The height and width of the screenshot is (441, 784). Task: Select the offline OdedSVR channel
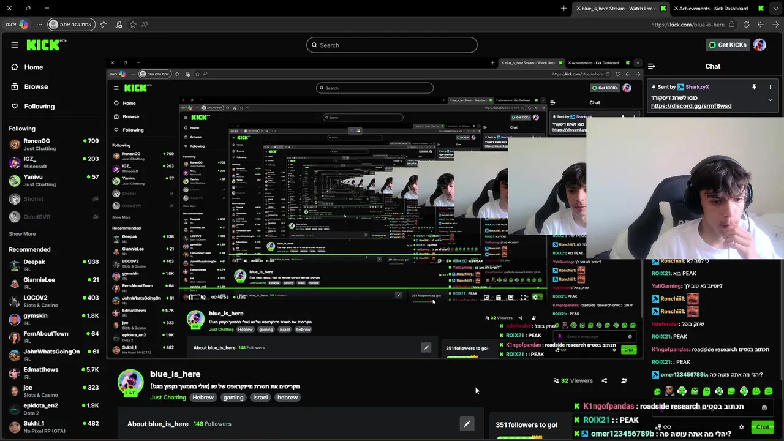click(54, 217)
